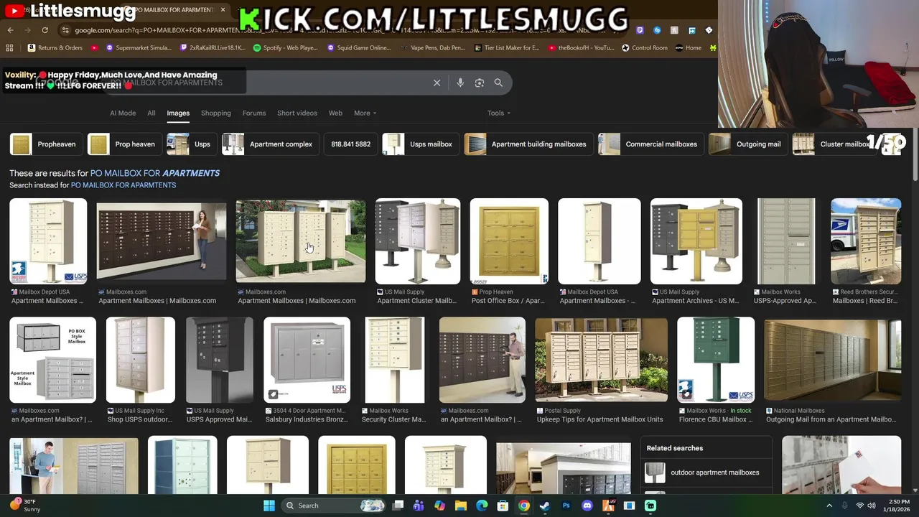The height and width of the screenshot is (517, 919).
Task: Start voice search via microphone icon
Action: coord(460,83)
